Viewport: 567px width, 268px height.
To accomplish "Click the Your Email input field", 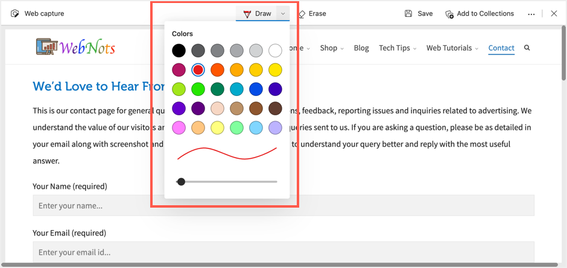I will point(283,252).
